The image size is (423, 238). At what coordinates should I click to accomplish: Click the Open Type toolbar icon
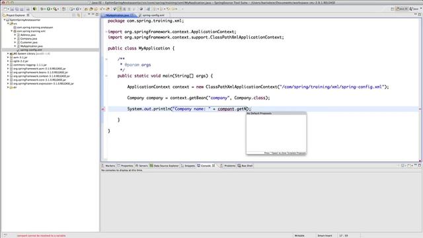coord(86,9)
